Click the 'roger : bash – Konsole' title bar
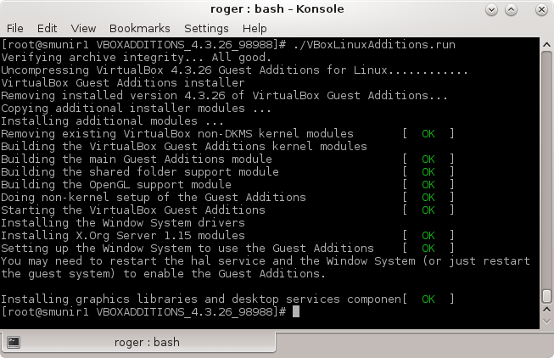 tap(277, 9)
